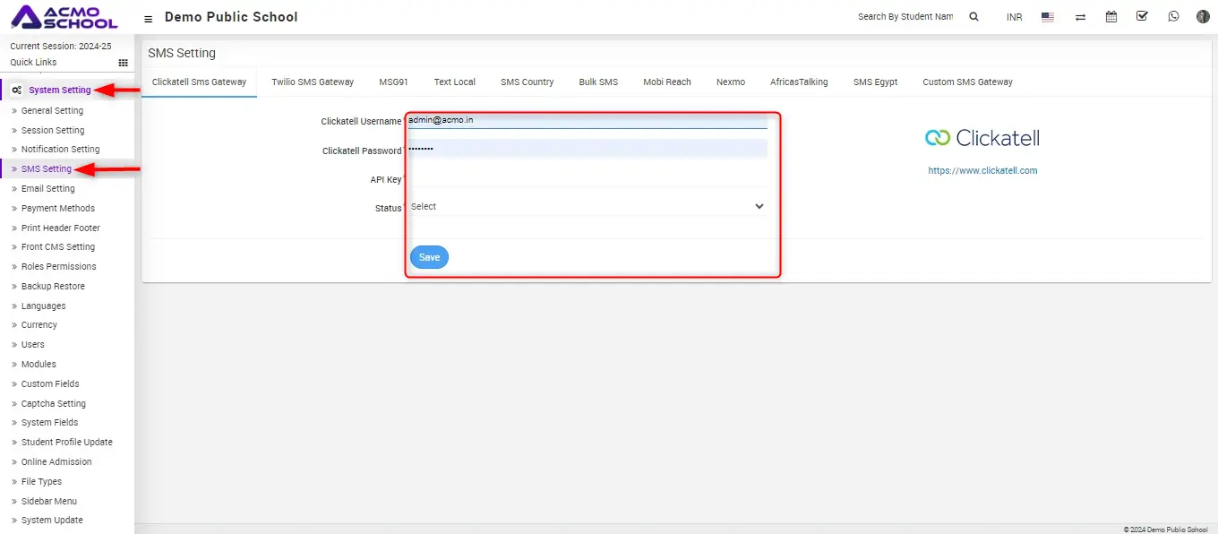Click the search magnifier icon
The image size is (1218, 534).
[x=974, y=17]
